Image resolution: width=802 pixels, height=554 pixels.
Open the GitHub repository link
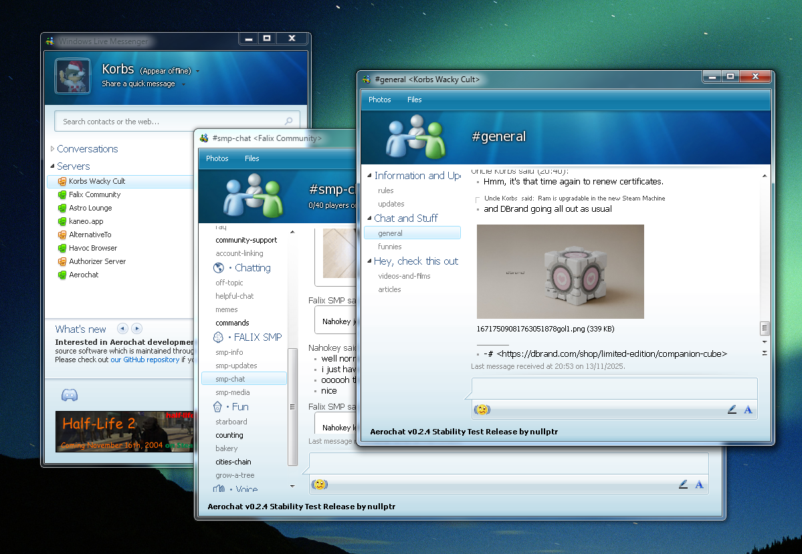145,360
